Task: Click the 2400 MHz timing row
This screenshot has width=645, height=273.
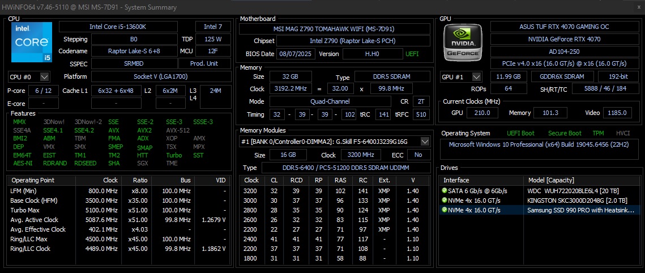Action: (335, 239)
